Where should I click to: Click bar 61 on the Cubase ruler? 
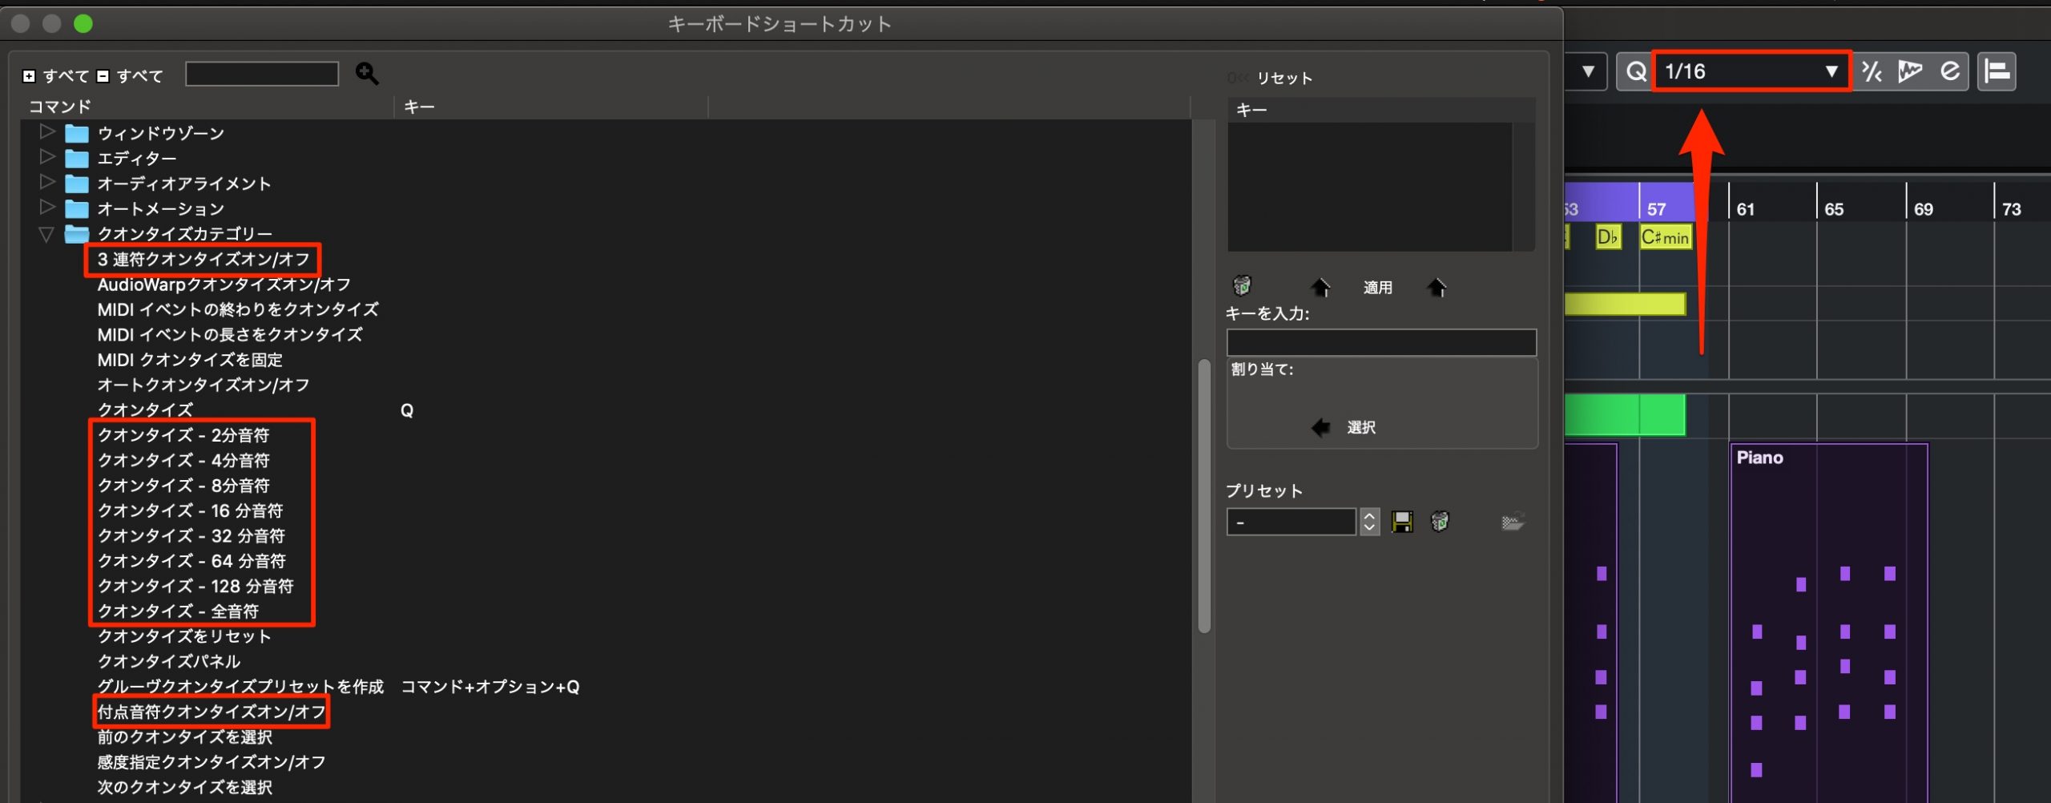[x=1745, y=209]
